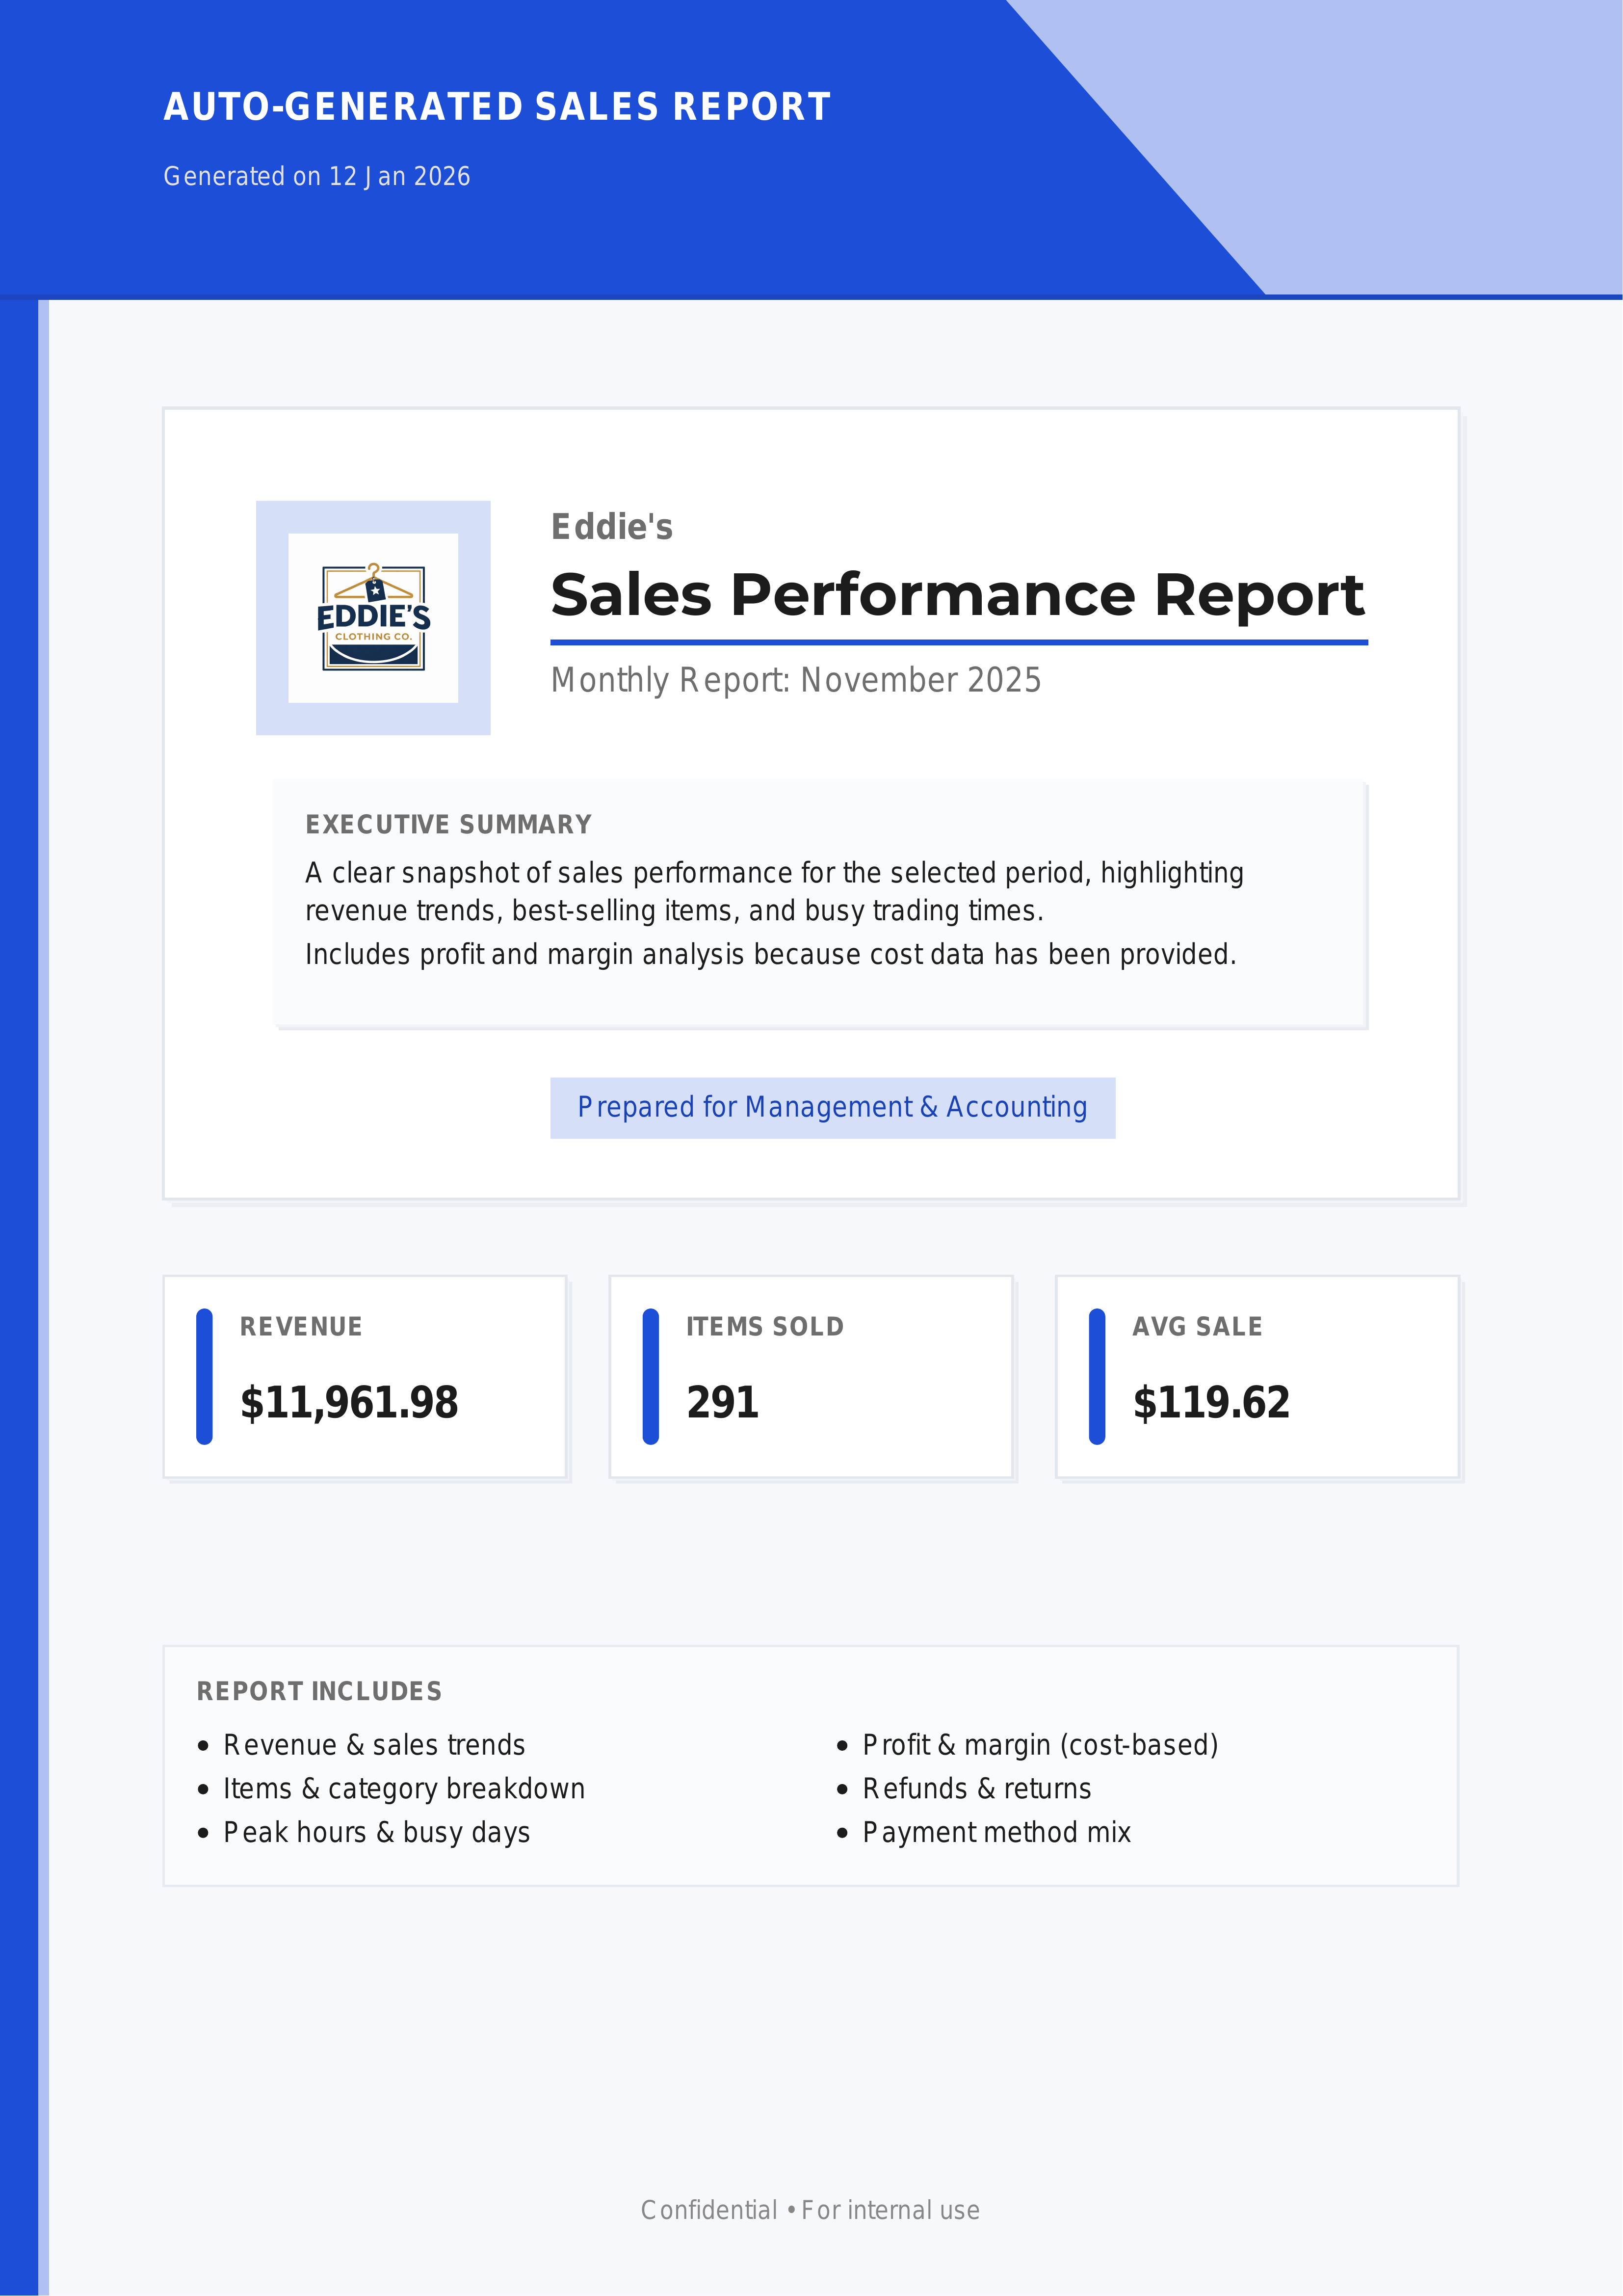Click the Profit & margin (cost-based) bullet

[1039, 1745]
